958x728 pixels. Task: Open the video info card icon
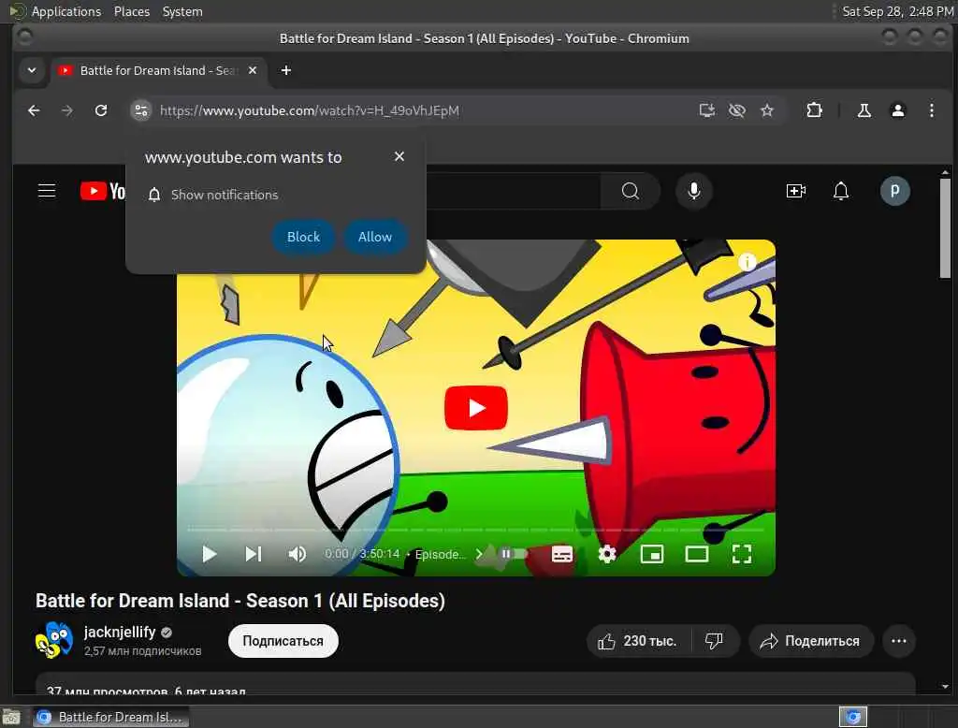[x=748, y=262]
